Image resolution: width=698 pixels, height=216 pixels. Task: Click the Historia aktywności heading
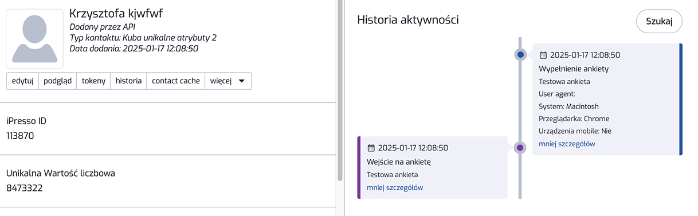407,19
